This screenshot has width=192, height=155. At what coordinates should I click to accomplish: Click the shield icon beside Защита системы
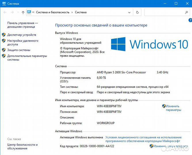tap(4, 50)
